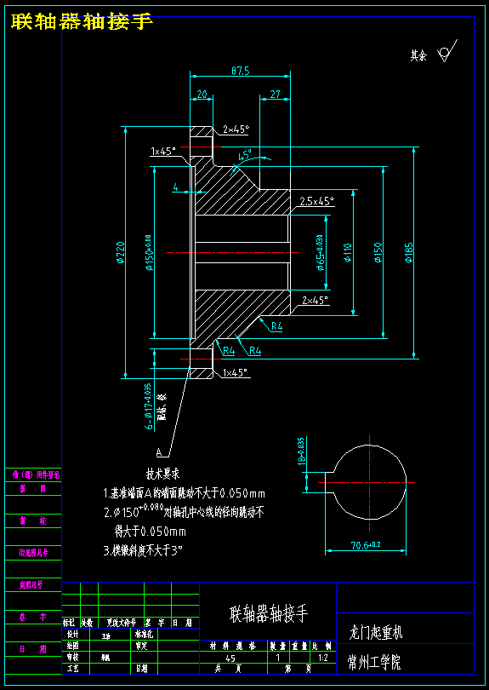Select the 标记 revision header
Image resolution: width=489 pixels, height=690 pixels.
[70, 623]
